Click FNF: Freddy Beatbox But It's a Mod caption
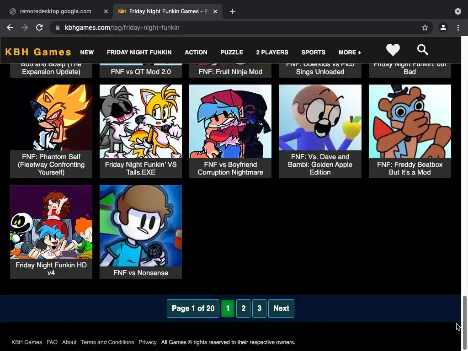The height and width of the screenshot is (351, 468). [410, 168]
